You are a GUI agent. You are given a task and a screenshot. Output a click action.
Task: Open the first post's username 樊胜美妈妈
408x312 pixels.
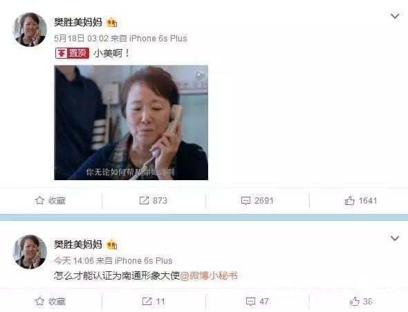point(78,22)
